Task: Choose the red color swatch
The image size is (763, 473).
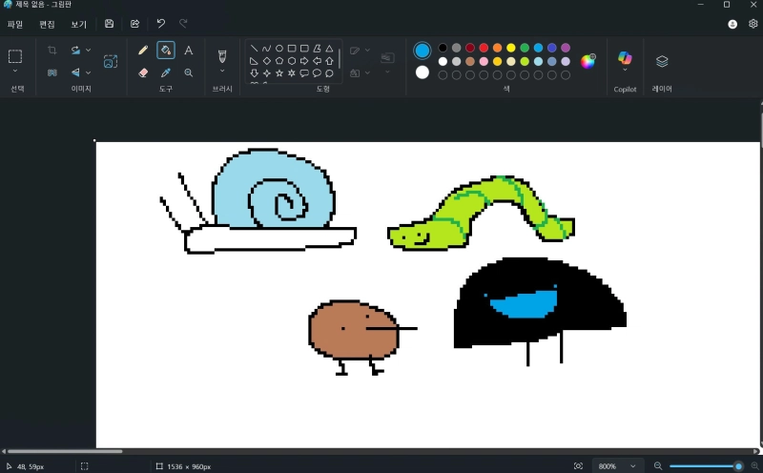Action: click(x=484, y=48)
